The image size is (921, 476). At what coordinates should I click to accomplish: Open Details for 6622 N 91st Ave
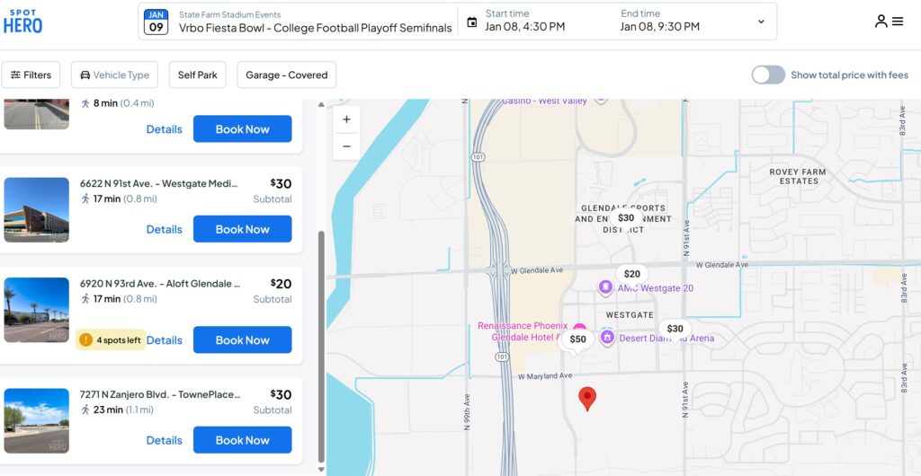164,229
